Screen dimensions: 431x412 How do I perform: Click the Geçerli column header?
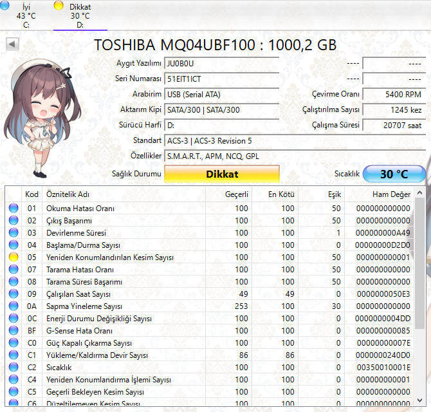click(228, 194)
